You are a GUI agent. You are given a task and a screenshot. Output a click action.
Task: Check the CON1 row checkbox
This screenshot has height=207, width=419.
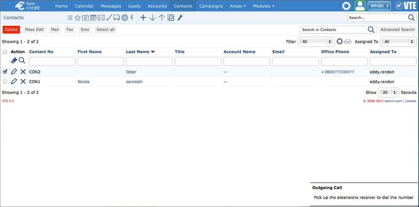pos(5,81)
